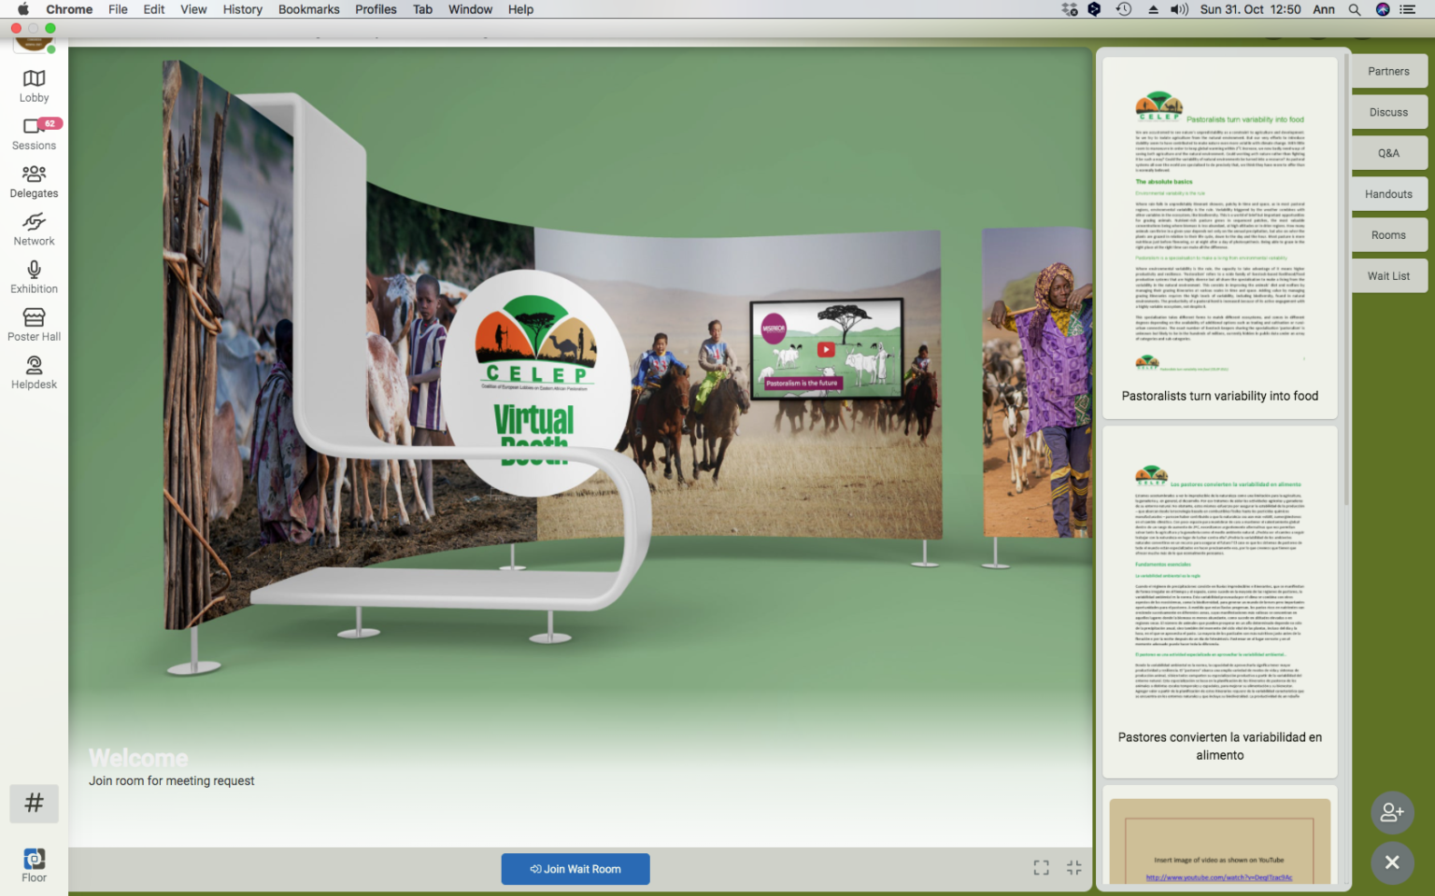This screenshot has width=1435, height=896.
Task: Click the handouts panel scrollbar
Action: 1346,280
